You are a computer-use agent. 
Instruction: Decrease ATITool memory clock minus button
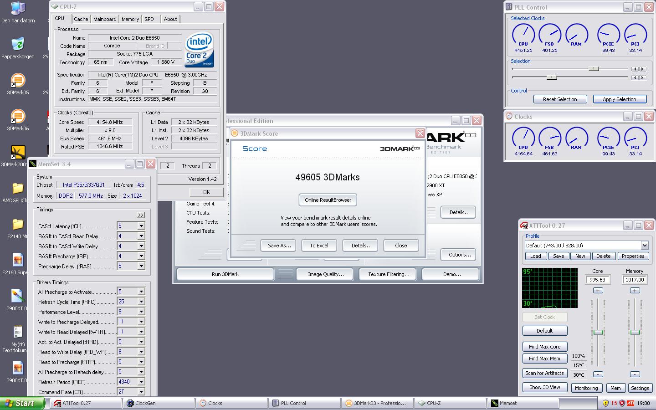pyautogui.click(x=635, y=374)
